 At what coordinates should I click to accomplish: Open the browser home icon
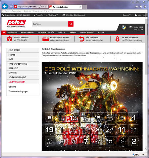(x=137, y=7)
